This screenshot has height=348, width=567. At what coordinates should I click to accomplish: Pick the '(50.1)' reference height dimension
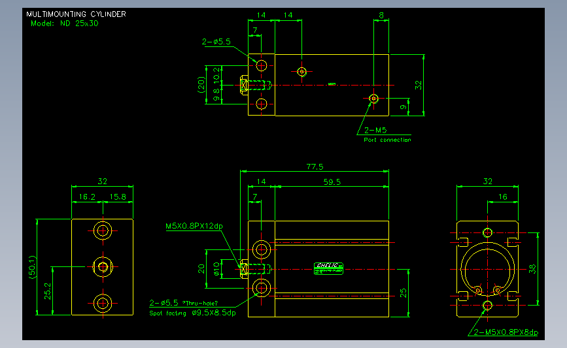32,267
